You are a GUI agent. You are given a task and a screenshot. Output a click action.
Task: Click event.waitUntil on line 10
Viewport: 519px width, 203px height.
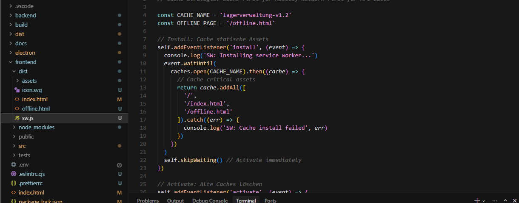coord(188,63)
